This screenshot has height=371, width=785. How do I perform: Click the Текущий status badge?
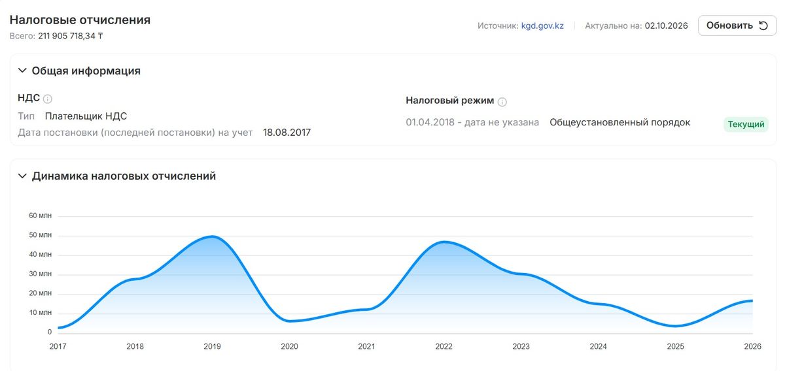click(746, 124)
